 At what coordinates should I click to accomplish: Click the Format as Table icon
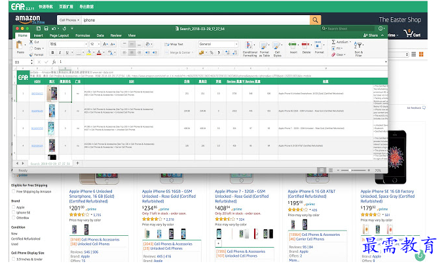coord(264,45)
